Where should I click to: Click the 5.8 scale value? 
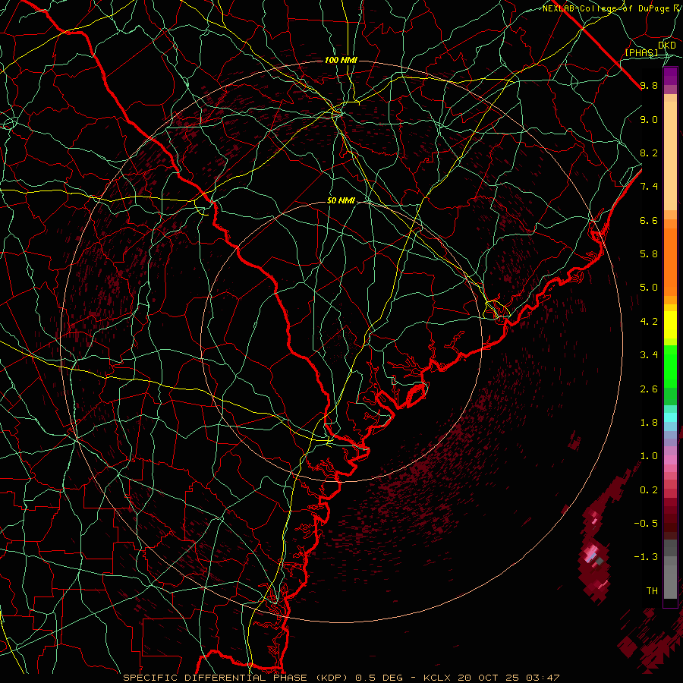tap(649, 254)
